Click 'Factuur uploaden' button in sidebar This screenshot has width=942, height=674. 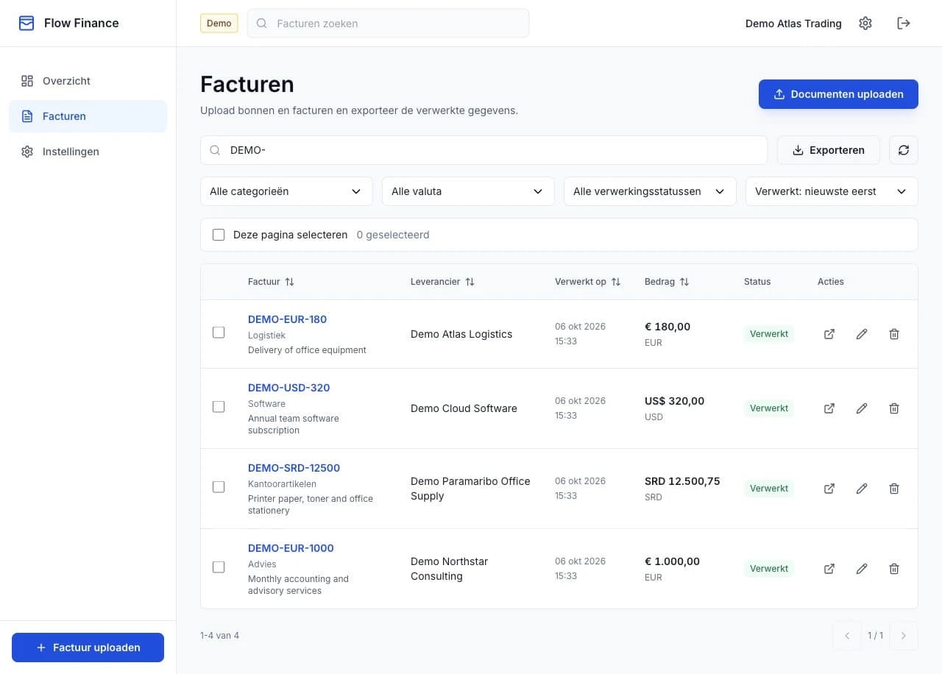coord(88,648)
